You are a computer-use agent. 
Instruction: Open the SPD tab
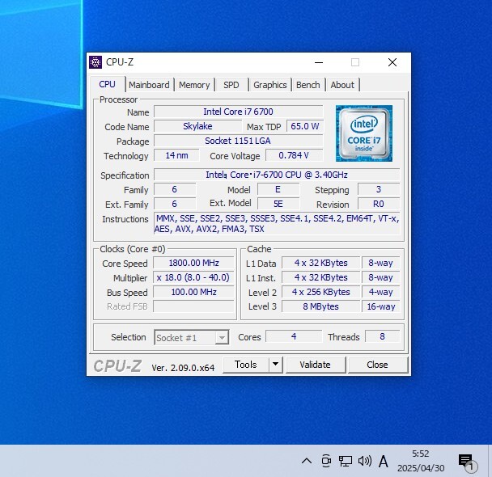pyautogui.click(x=231, y=85)
